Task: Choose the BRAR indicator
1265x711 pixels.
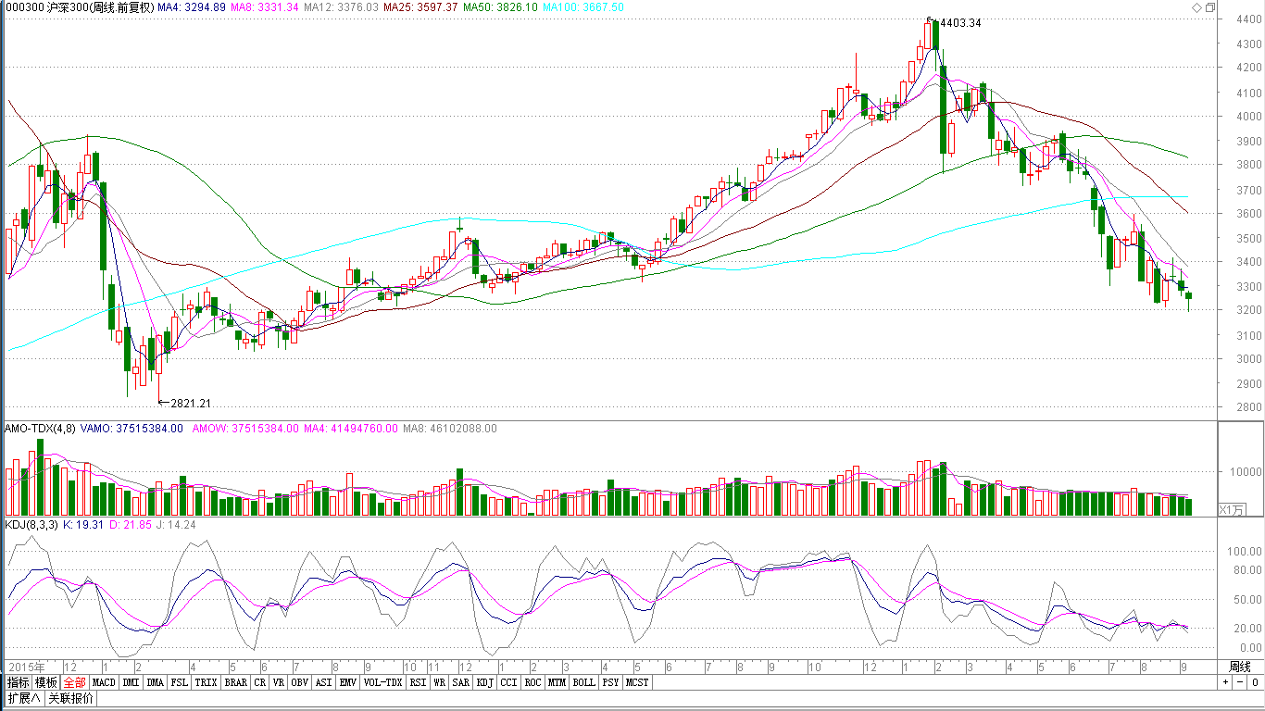Action: pos(235,682)
